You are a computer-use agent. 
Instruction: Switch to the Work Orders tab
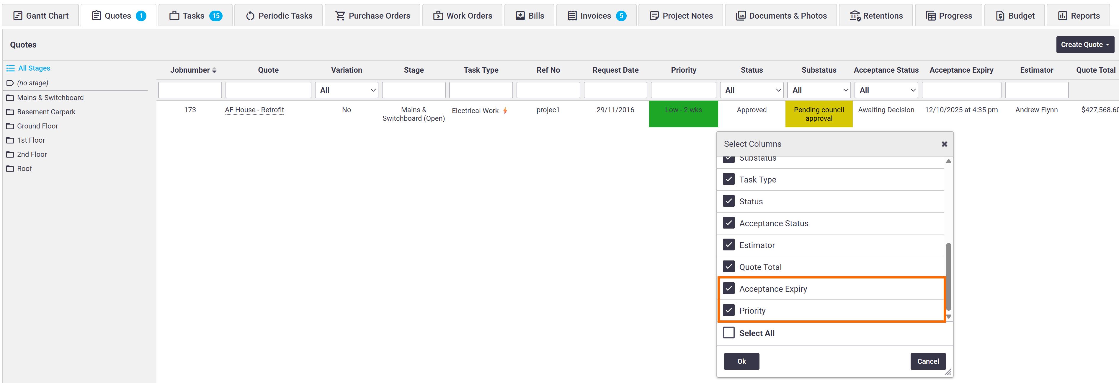click(463, 16)
